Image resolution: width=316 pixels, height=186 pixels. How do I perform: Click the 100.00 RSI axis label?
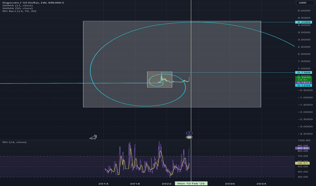304,140
